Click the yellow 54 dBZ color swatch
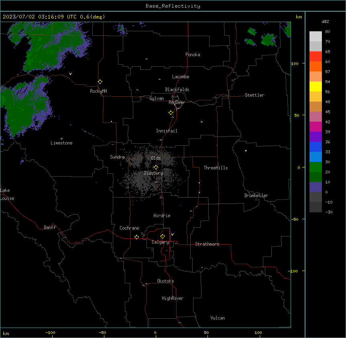346x338 pixels. [315, 86]
